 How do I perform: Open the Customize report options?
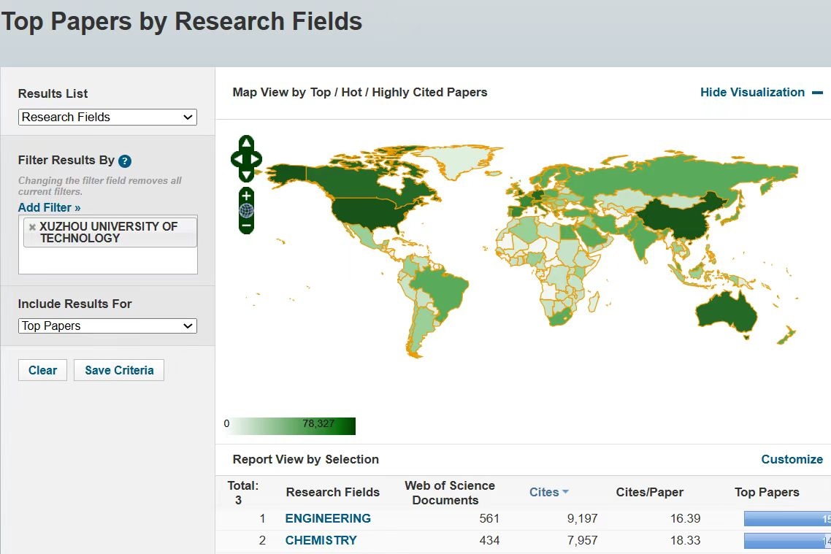click(792, 459)
